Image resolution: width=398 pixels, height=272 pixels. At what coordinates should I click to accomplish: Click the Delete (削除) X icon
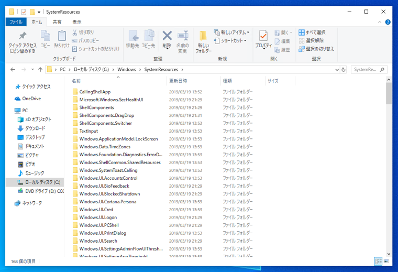coord(167,36)
